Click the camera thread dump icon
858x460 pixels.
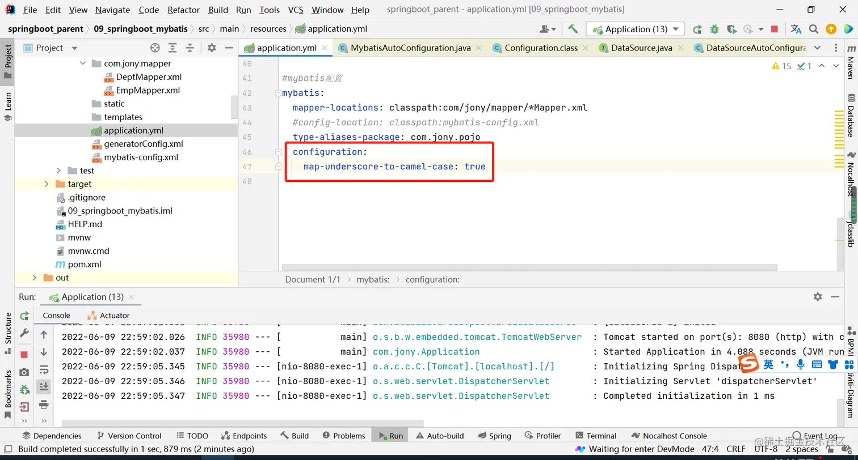(24, 372)
